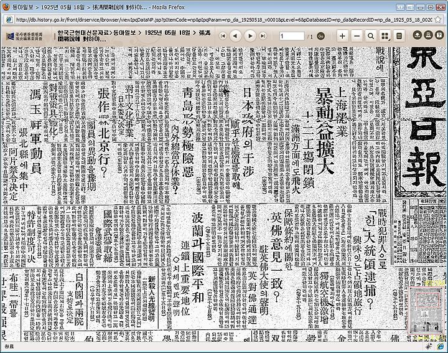
Task: Click the headline 對中文化事業
Action: click(x=129, y=111)
